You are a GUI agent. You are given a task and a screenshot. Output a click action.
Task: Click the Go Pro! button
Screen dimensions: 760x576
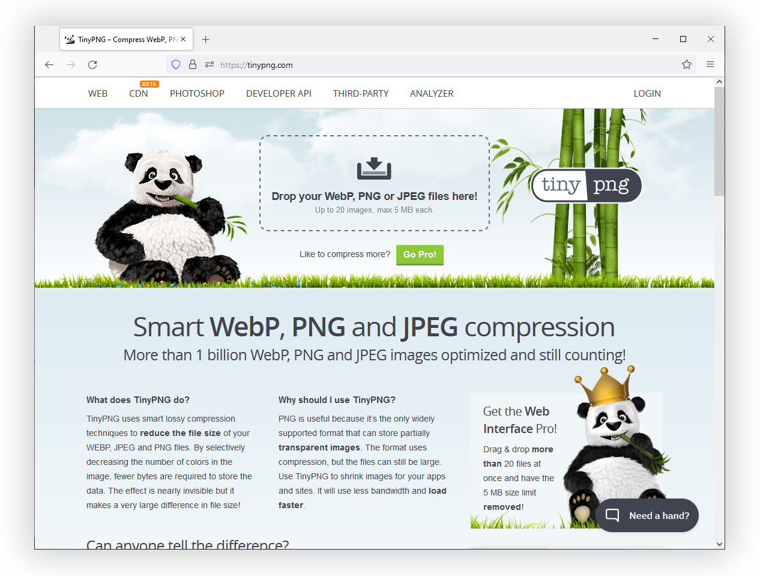click(x=419, y=255)
